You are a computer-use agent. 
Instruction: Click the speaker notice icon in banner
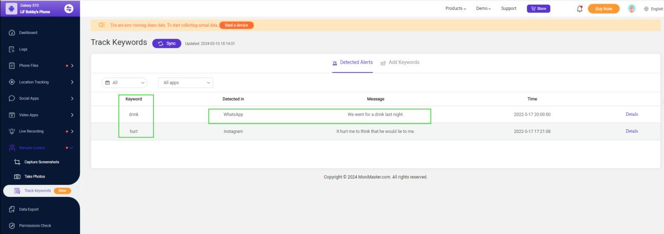tap(102, 24)
